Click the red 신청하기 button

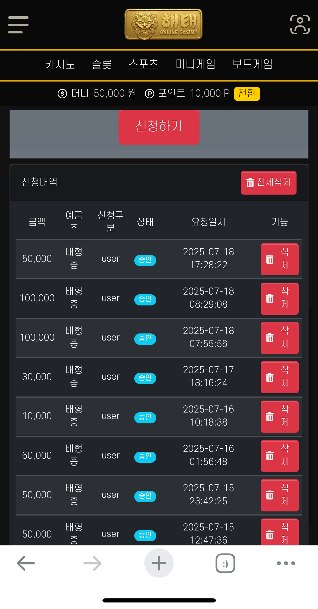pos(159,127)
